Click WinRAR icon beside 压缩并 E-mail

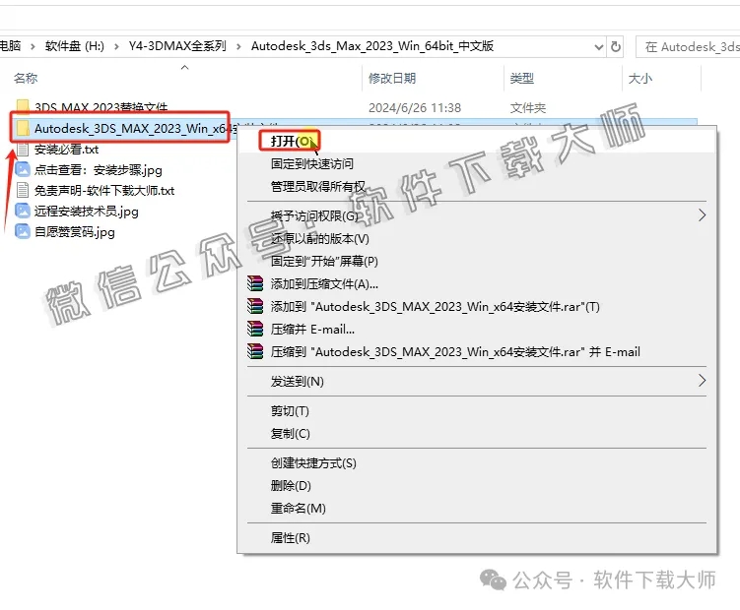click(255, 329)
